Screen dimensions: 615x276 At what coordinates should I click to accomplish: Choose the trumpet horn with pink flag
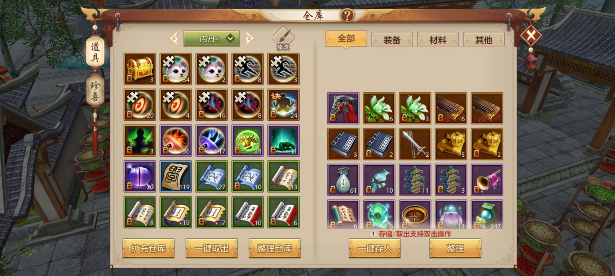pos(487,180)
